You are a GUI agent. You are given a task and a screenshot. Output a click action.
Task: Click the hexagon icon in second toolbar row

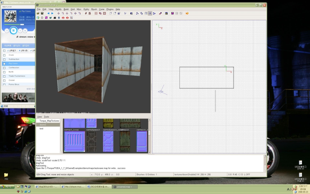click(42, 18)
